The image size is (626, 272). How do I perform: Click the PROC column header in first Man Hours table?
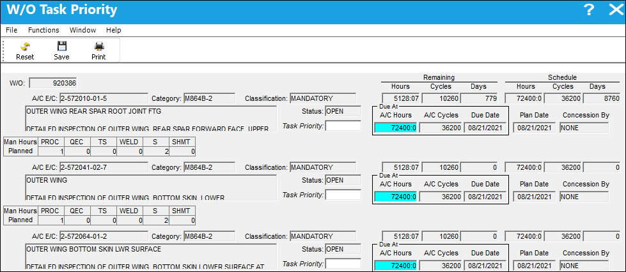tap(52, 142)
